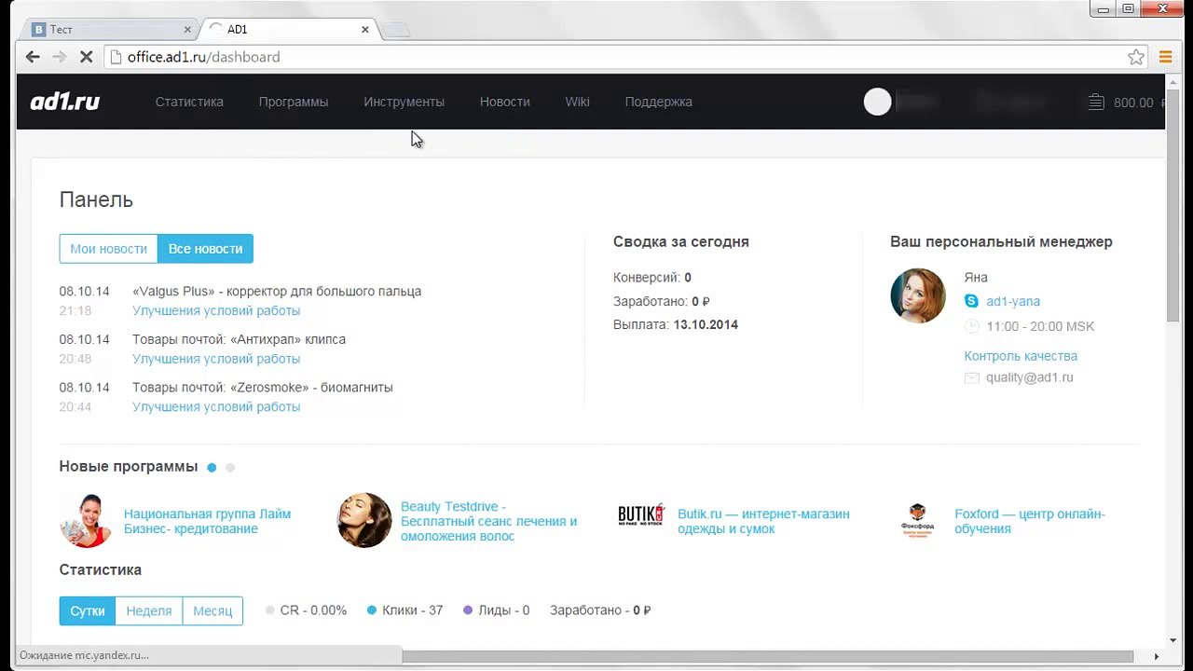Close the AD1 browser tab
Screen dimensions: 1193x671
tap(365, 30)
